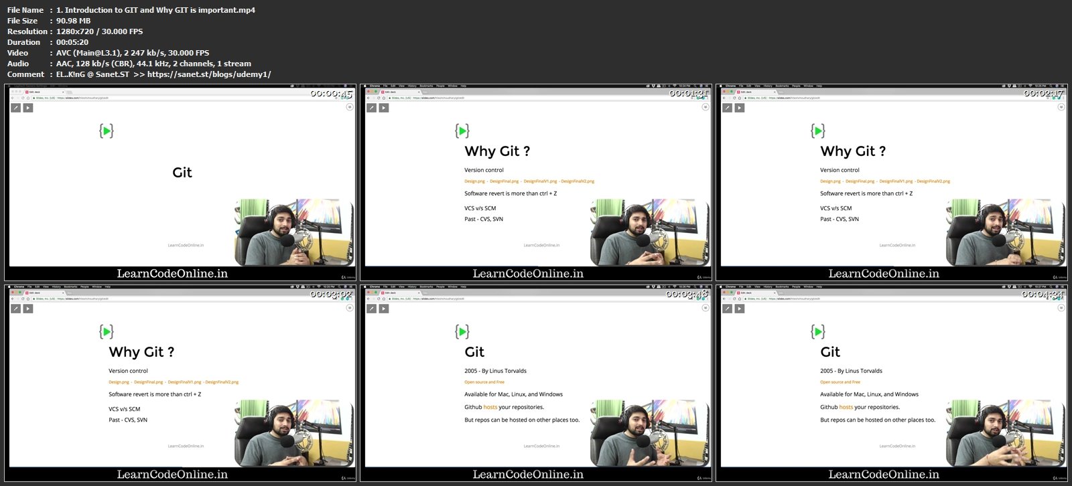Select the webcam overlay in the 00:03:48 frame

650,433
